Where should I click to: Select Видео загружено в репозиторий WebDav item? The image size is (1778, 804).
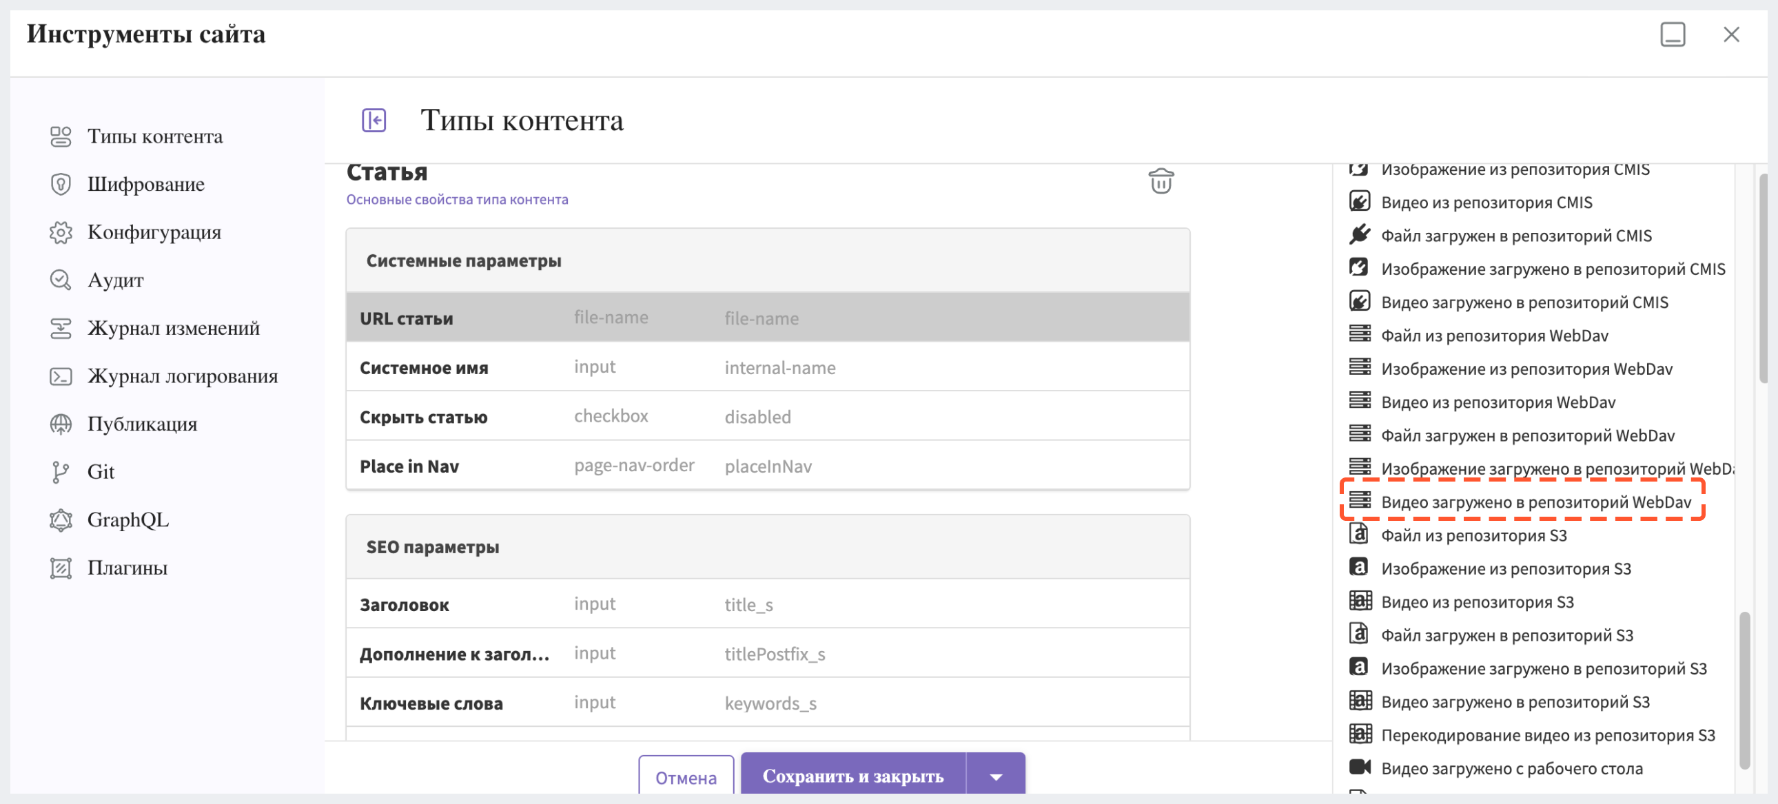pos(1537,502)
